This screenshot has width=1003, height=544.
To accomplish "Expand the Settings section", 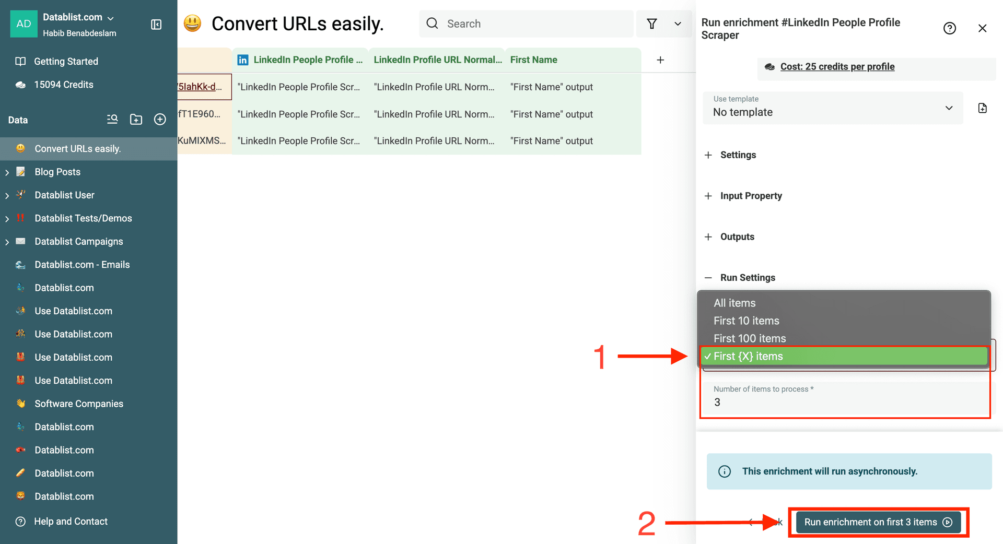I will [738, 155].
